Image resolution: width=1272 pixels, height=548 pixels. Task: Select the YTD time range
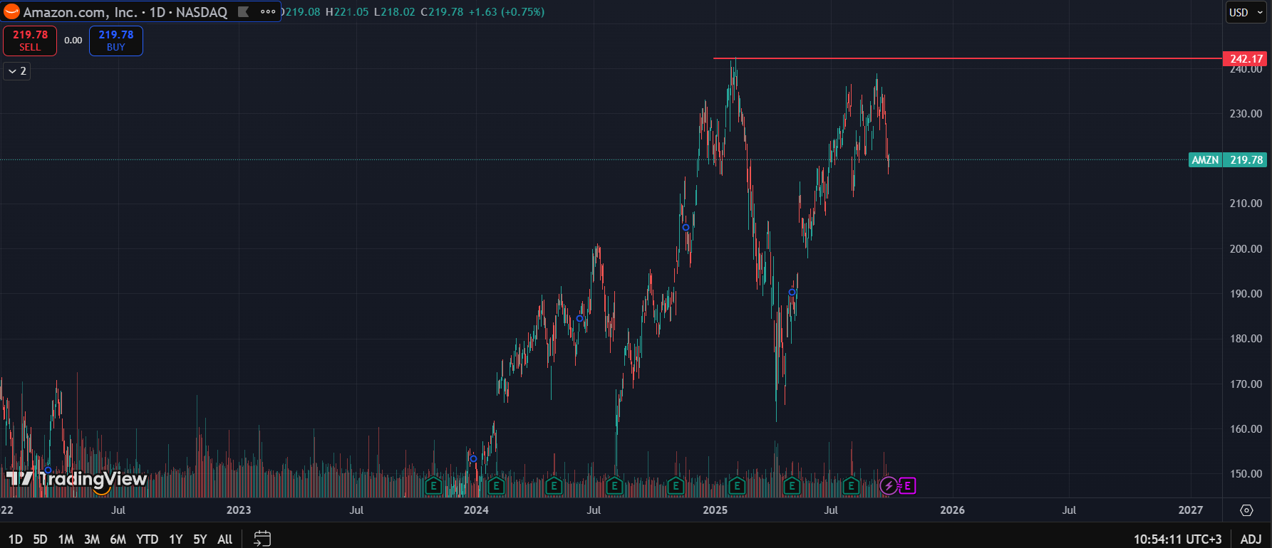pos(147,539)
